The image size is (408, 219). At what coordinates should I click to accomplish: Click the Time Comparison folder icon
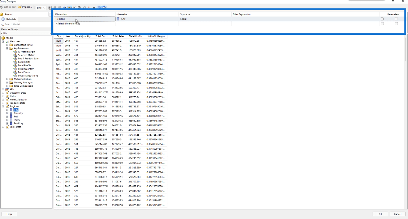[11, 86]
